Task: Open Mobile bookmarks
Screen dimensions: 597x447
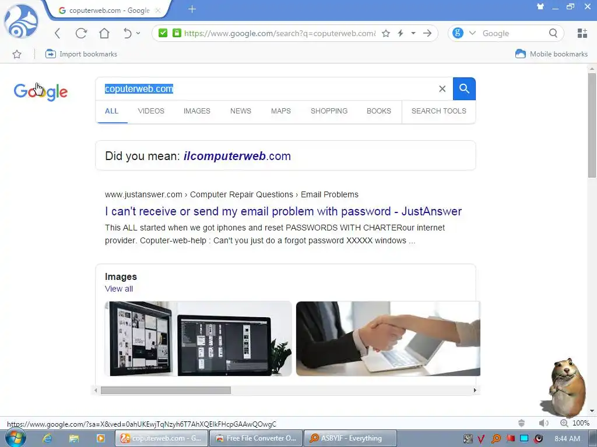Action: coord(552,54)
